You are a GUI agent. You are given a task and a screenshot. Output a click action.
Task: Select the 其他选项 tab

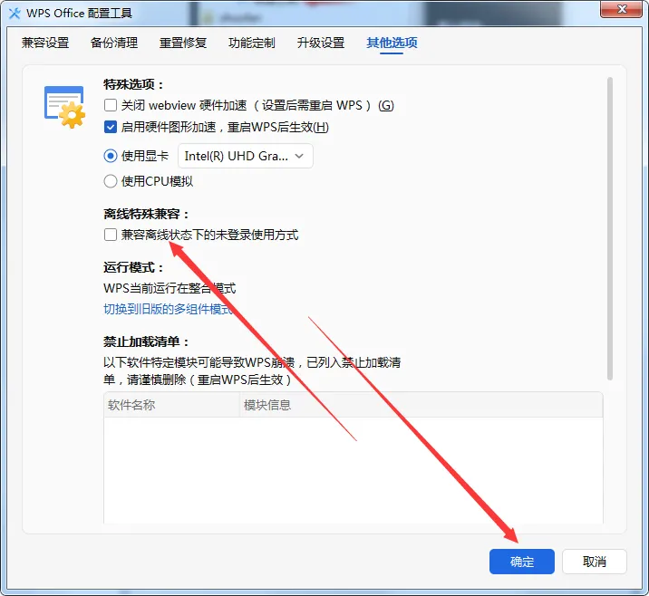click(x=392, y=43)
